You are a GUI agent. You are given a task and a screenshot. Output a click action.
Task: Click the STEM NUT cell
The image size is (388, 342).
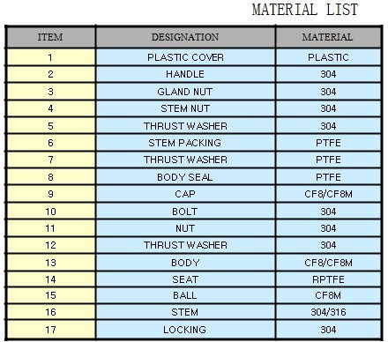(185, 108)
